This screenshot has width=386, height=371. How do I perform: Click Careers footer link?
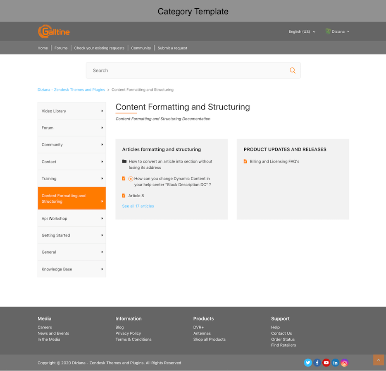(x=45, y=328)
